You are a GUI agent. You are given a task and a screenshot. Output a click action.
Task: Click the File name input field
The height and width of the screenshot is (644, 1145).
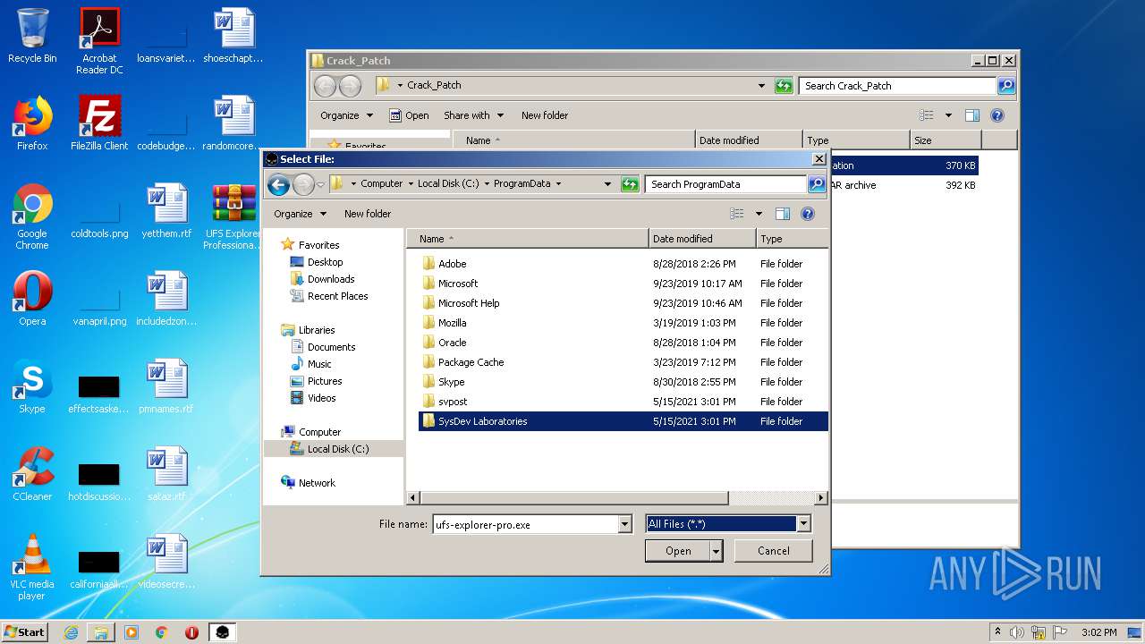point(525,525)
